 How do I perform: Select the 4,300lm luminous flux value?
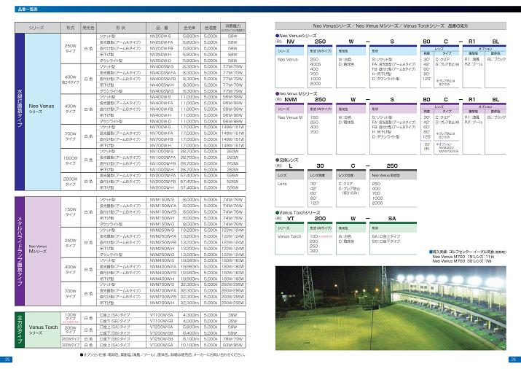pyautogui.click(x=190, y=315)
